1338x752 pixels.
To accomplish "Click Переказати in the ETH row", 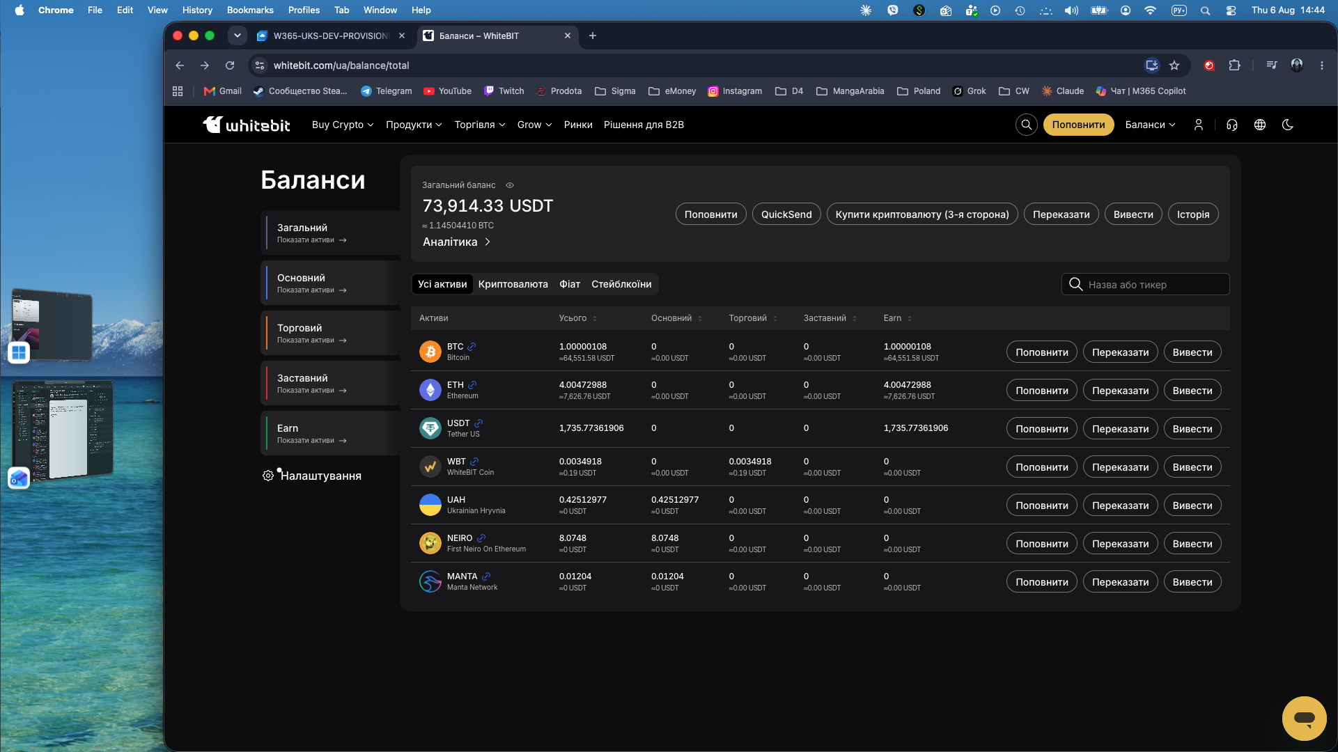I will (x=1120, y=391).
